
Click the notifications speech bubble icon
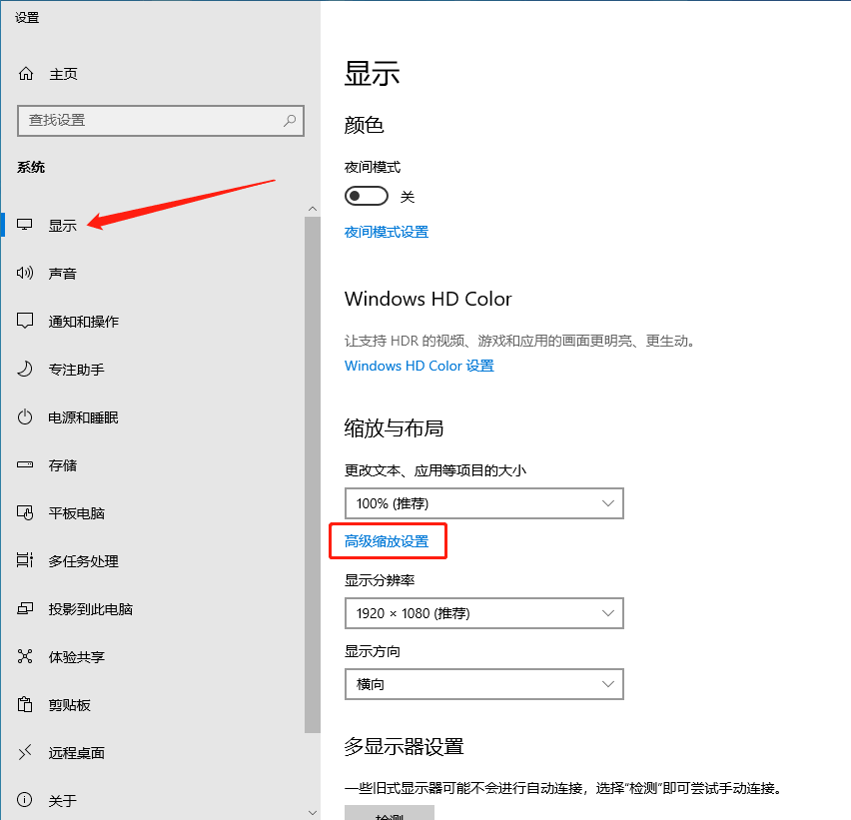click(x=26, y=322)
